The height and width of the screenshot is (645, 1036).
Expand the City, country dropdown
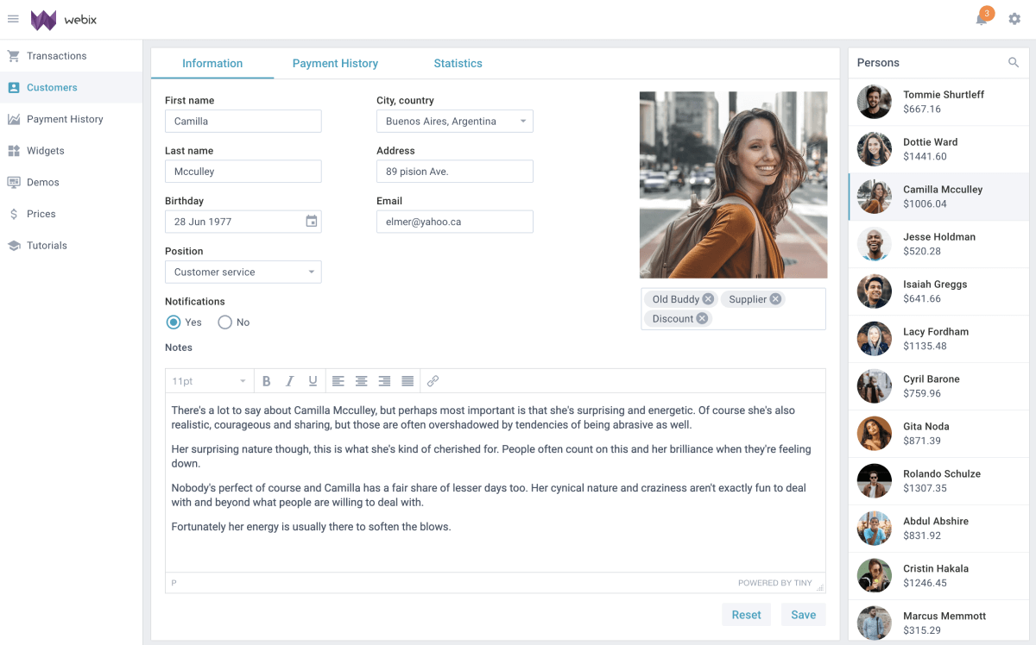(x=522, y=122)
